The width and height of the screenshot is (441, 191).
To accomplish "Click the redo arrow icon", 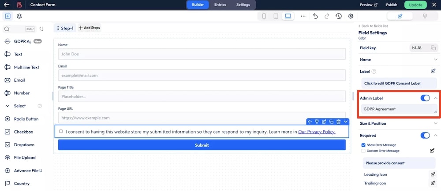I will click(327, 16).
